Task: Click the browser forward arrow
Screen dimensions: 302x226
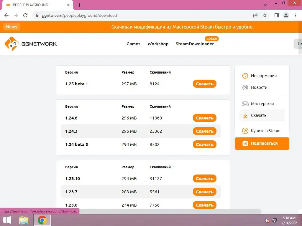Action: click(x=16, y=15)
